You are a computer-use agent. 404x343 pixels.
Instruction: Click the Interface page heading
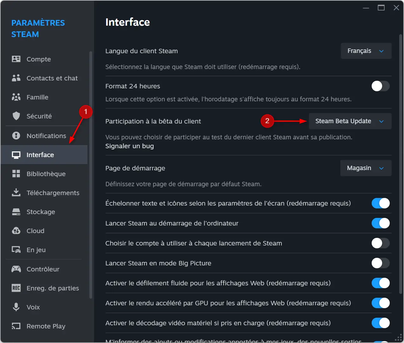[x=128, y=22]
